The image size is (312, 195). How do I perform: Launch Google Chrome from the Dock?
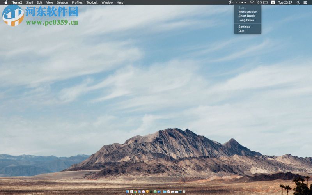coord(135,192)
